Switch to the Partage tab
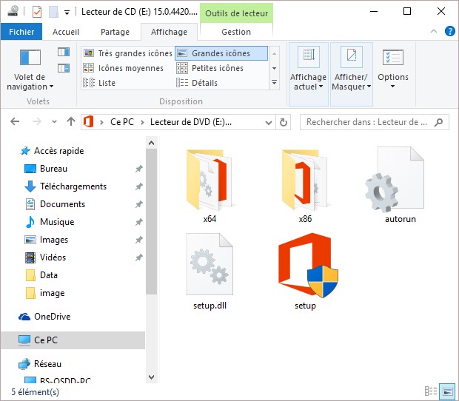The image size is (459, 401). pyautogui.click(x=115, y=33)
